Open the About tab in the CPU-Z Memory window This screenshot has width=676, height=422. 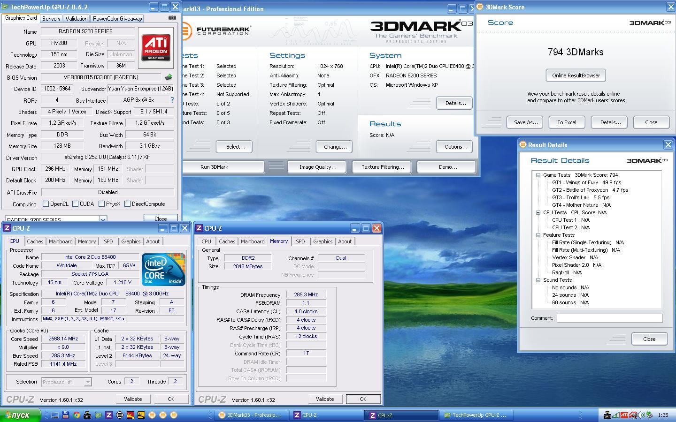pos(345,241)
